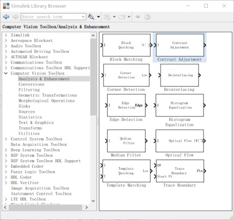Select Data Acquisition Toolbox in tree
This screenshot has height=220, width=234.
(39, 144)
